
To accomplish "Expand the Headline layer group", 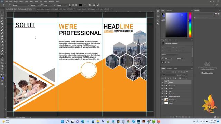I will (x=164, y=89).
